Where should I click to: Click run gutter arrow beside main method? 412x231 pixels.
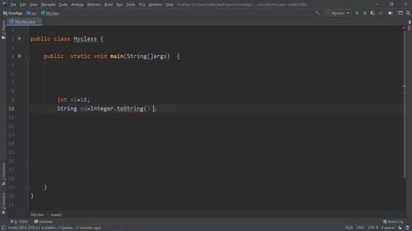pos(20,56)
